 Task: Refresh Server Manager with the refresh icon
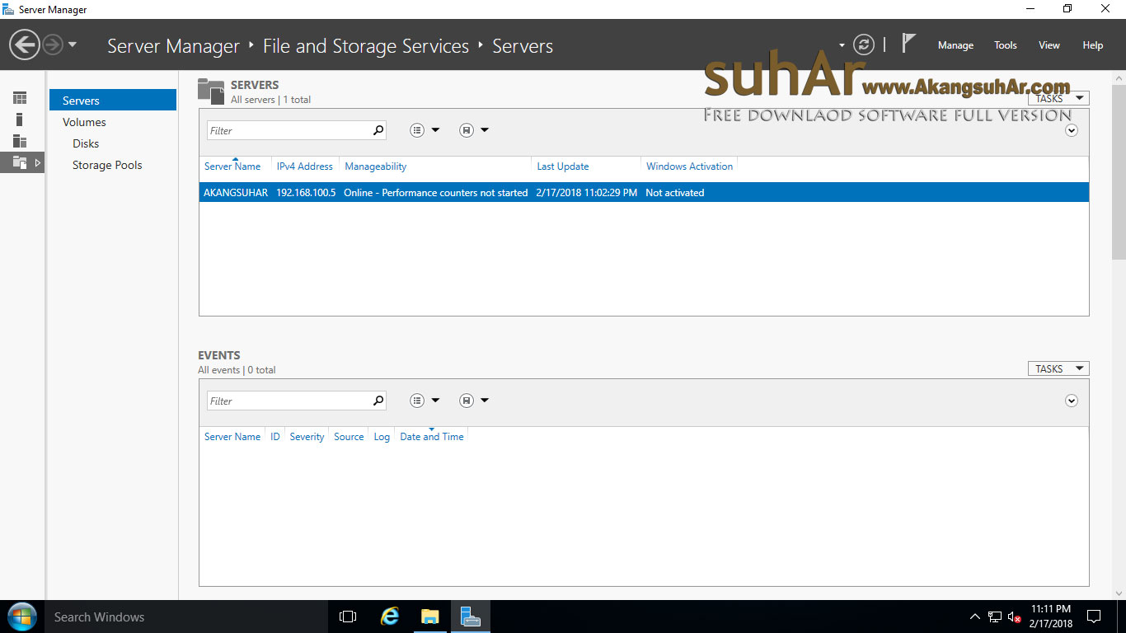click(863, 45)
